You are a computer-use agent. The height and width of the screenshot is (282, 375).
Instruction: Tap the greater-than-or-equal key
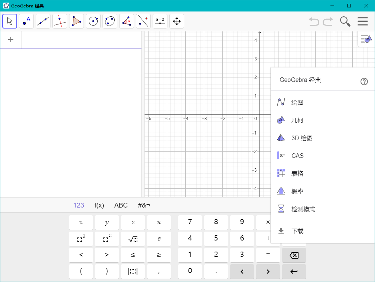coord(159,255)
